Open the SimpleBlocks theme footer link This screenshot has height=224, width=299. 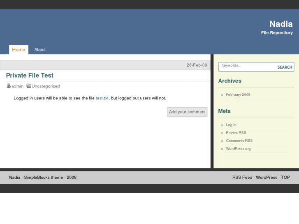44,178
